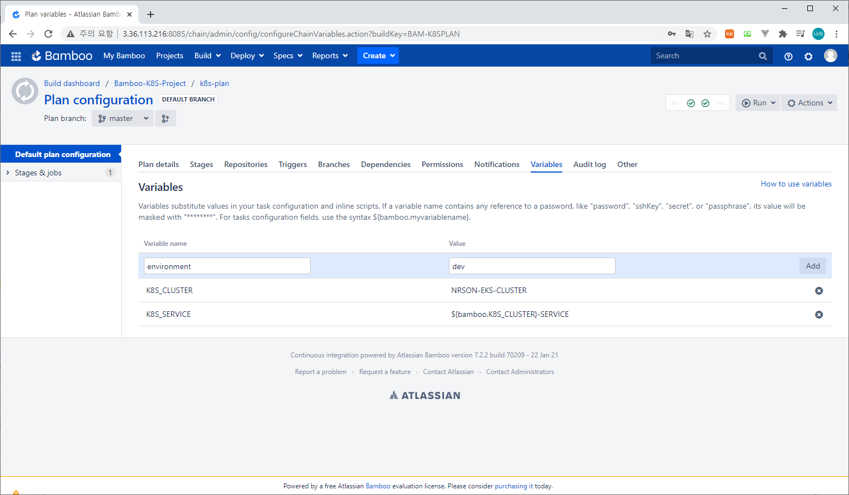Go back in browser history
The image size is (849, 495).
click(13, 34)
